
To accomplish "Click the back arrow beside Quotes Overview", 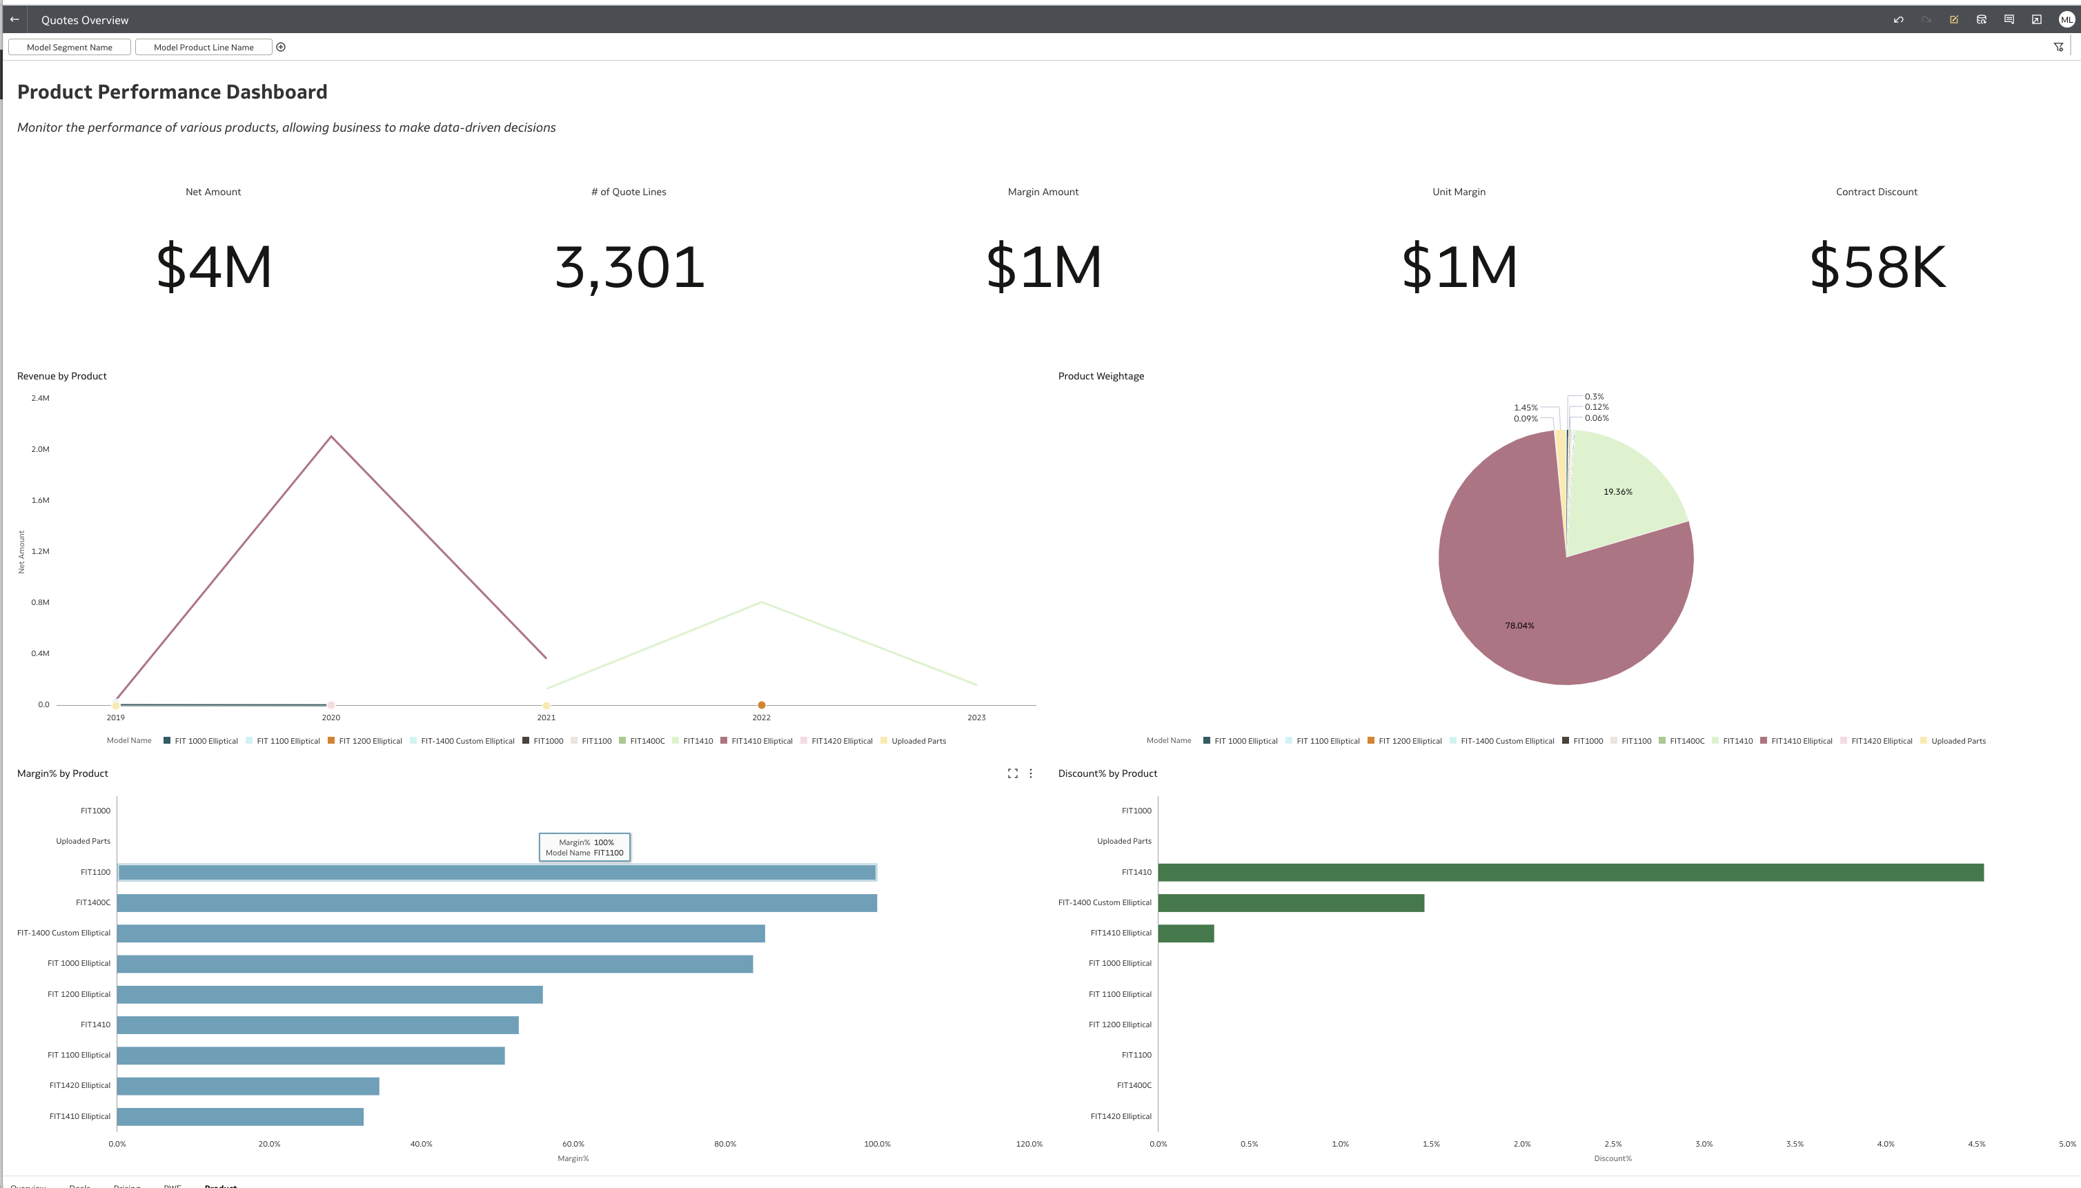I will tap(14, 19).
